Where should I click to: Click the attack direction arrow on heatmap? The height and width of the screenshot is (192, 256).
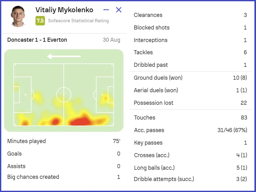coord(64,56)
